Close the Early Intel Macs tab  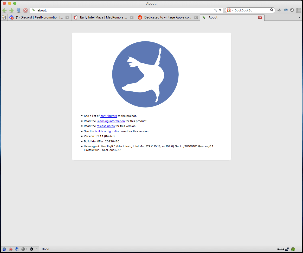pos(132,17)
